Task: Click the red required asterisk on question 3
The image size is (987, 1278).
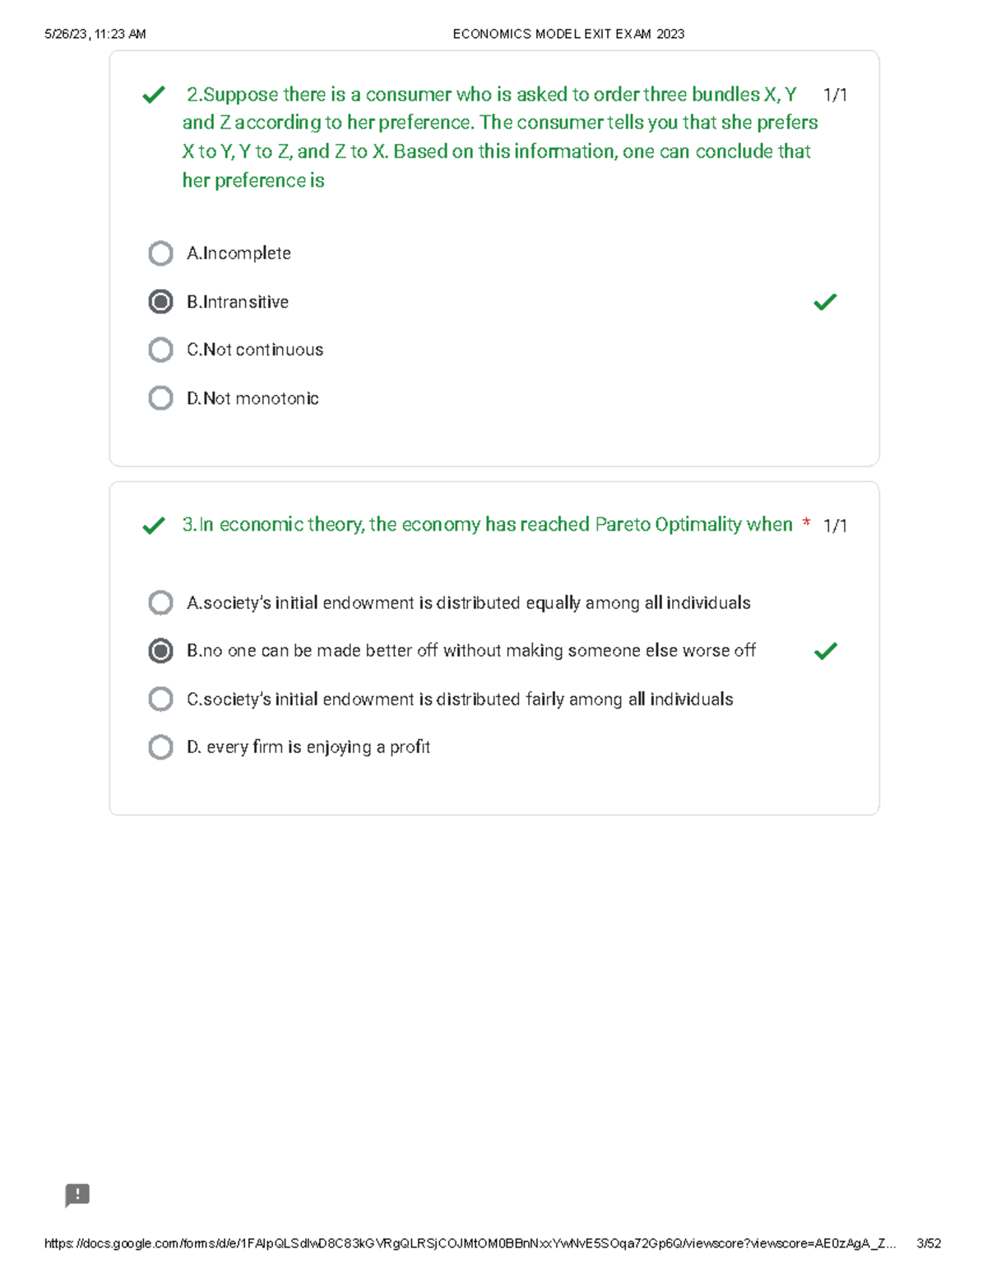Action: (x=806, y=524)
